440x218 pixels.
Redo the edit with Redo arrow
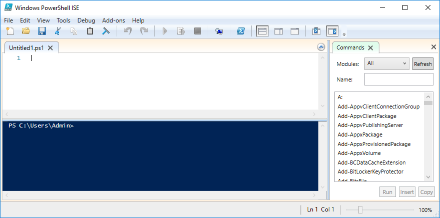click(x=144, y=31)
